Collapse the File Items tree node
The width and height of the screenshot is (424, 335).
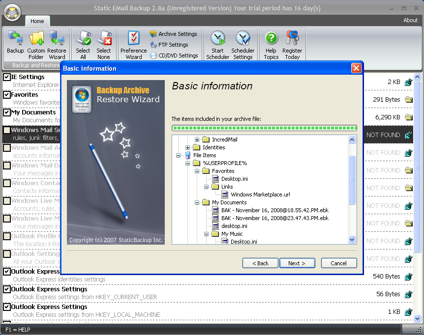[179, 155]
